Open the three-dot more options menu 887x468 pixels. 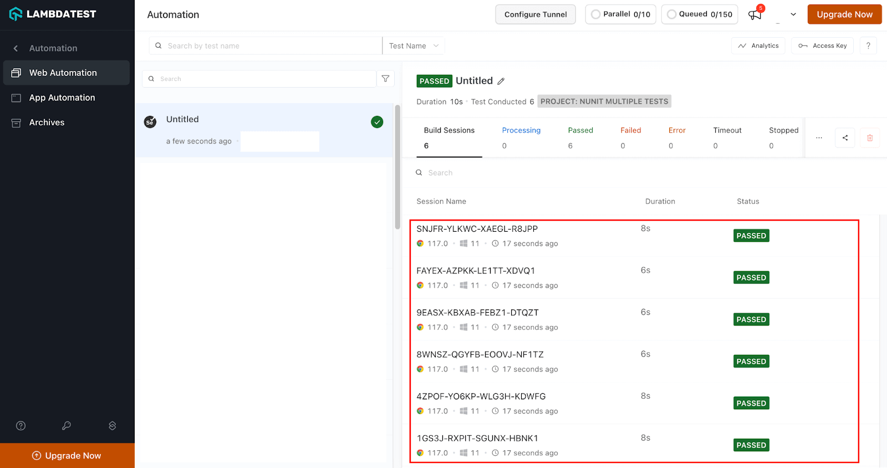tap(819, 138)
